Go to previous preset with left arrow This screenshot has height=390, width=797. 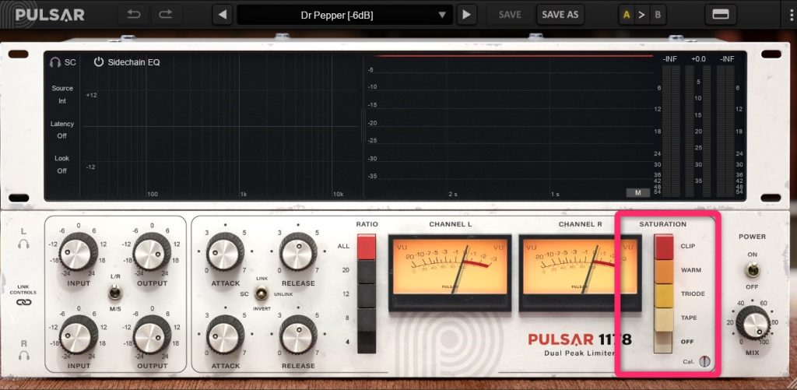(x=223, y=14)
